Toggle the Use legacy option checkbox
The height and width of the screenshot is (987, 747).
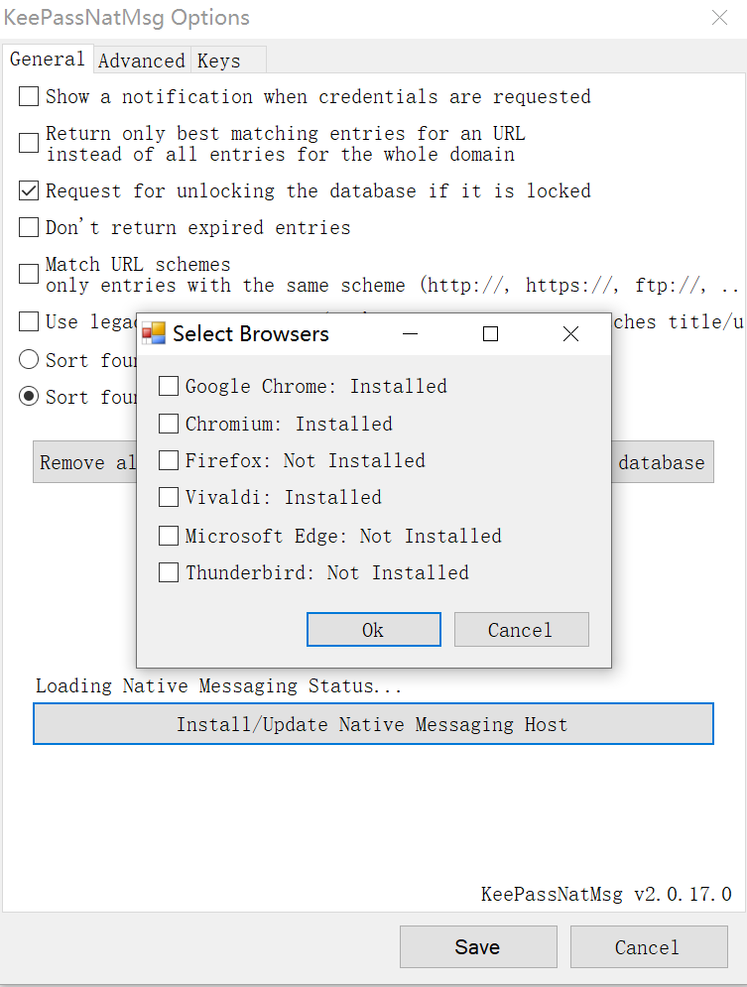click(x=28, y=321)
